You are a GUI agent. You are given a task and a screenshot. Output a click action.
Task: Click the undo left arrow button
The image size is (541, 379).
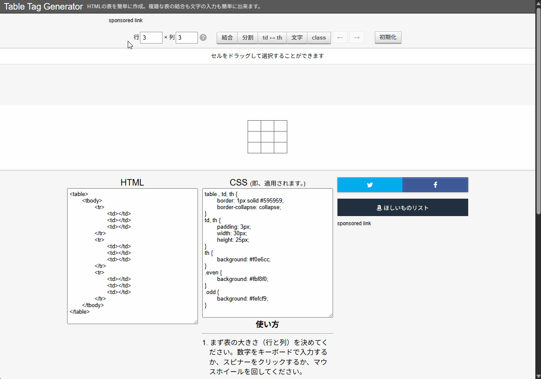[340, 37]
